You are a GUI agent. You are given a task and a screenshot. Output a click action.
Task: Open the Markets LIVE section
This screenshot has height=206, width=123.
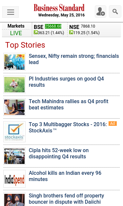(x=16, y=30)
